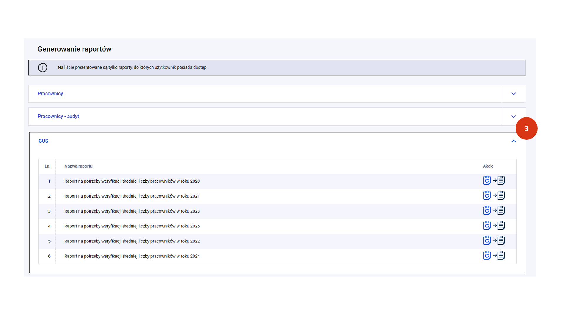Image resolution: width=564 pixels, height=317 pixels.
Task: Go to generated reports for 2022
Action: tap(499, 240)
